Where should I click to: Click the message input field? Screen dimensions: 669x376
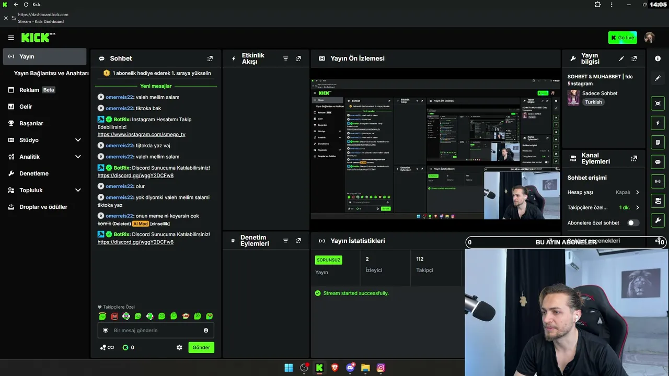[x=156, y=331]
